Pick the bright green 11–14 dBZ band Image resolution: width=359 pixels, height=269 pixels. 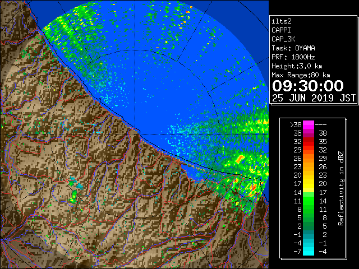coord(309,201)
